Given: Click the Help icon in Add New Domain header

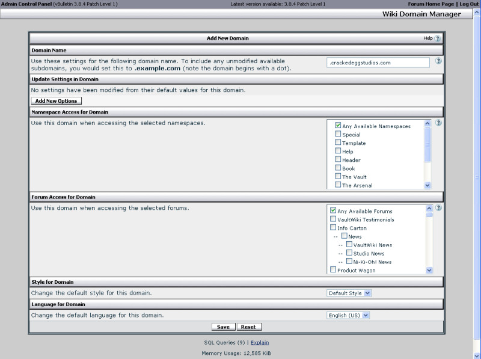Looking at the screenshot, I should pyautogui.click(x=438, y=38).
